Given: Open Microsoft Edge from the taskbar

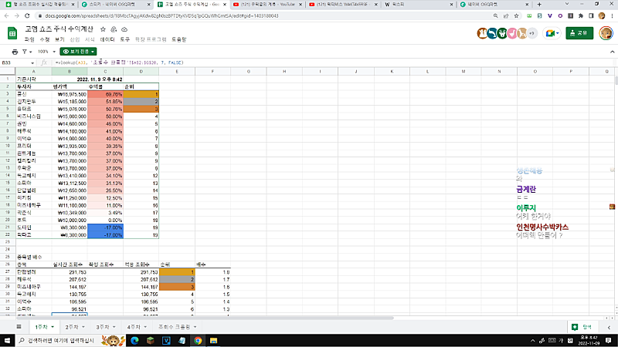Looking at the screenshot, I should [134, 340].
